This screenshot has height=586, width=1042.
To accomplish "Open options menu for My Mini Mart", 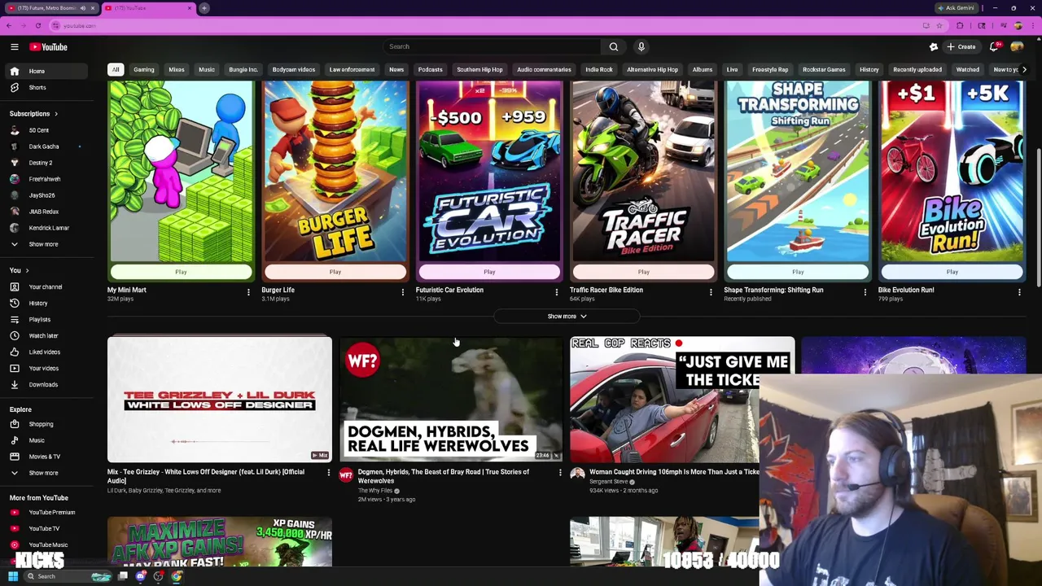I will pos(248,291).
